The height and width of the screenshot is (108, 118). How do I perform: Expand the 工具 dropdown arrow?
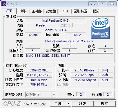click(x=68, y=104)
